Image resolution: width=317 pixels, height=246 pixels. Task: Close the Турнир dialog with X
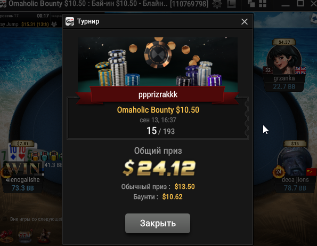245,21
